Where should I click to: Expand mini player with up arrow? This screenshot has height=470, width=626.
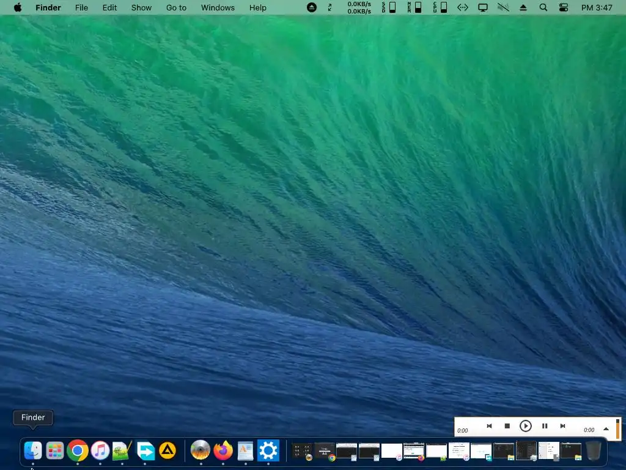(x=606, y=429)
